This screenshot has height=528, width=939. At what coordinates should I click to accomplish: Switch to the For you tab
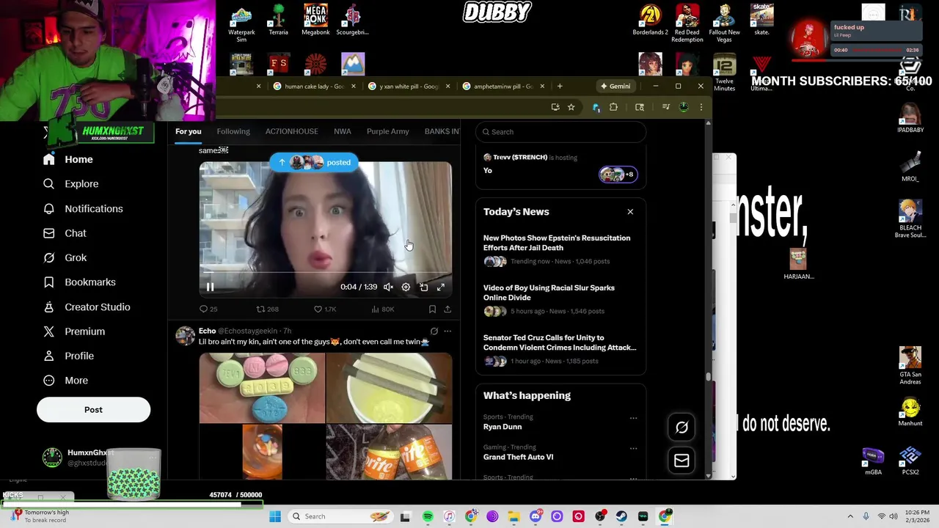coord(188,131)
